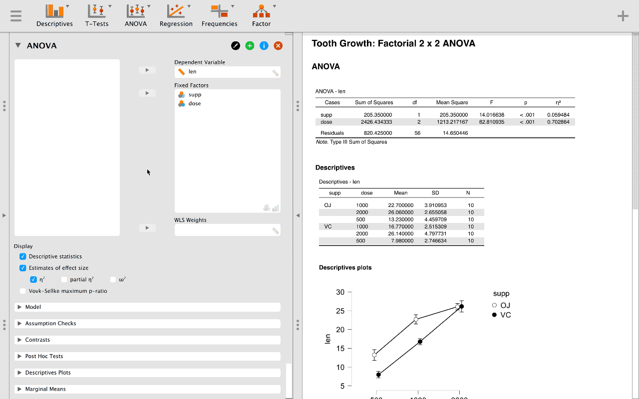Click the Type III Sum of Squares note
Viewport: 639px width, 399px height.
click(x=351, y=142)
